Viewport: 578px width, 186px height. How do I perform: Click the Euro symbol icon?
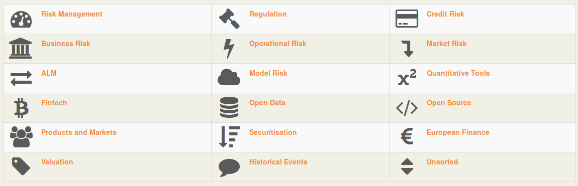coord(407,137)
